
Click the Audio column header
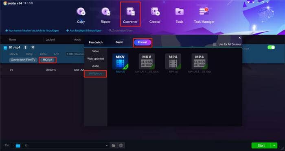click(78, 39)
